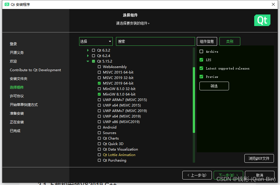Image resolution: width=280 pixels, height=185 pixels.
Task: Click the 搜索 search field
Action: 155,41
